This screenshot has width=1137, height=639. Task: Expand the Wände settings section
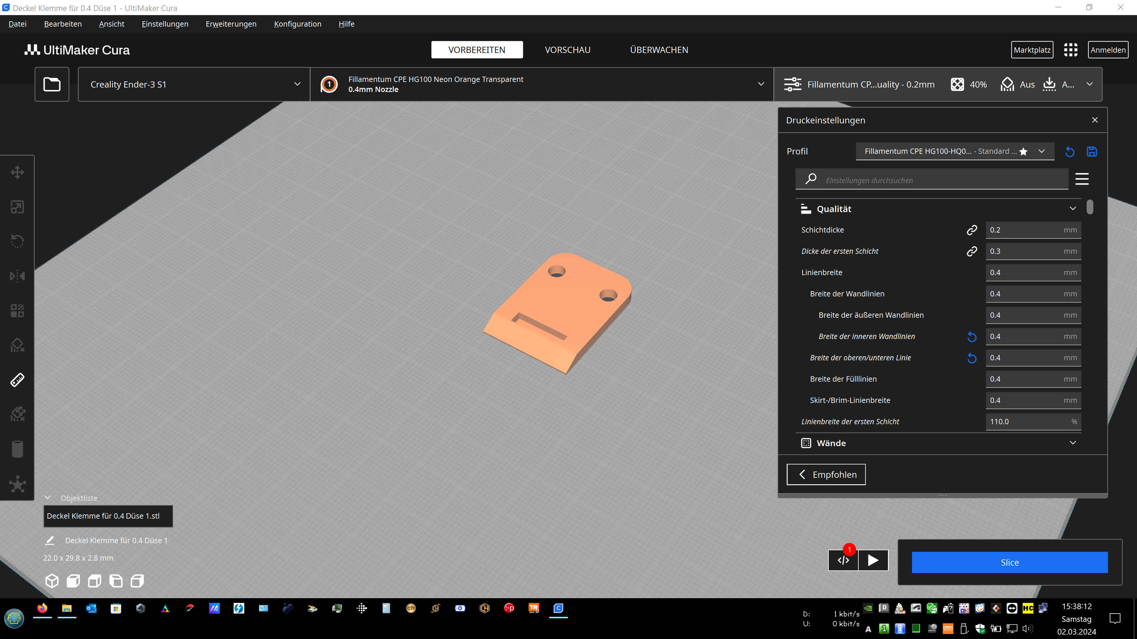(x=938, y=443)
